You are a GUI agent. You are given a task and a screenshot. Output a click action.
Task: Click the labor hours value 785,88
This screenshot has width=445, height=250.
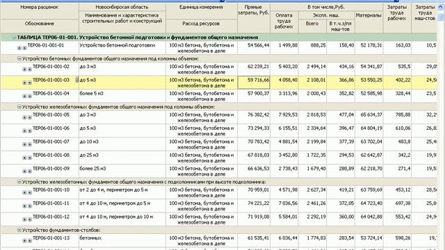(403, 115)
